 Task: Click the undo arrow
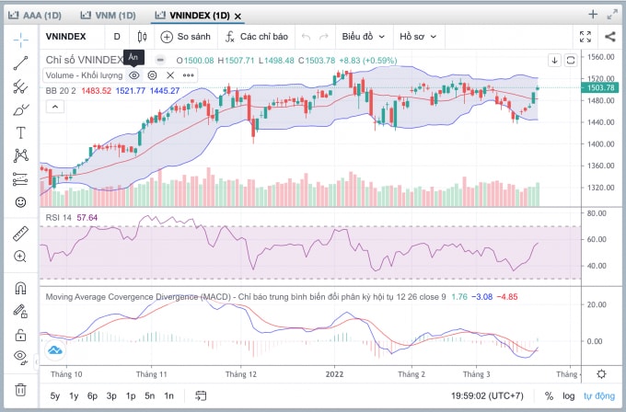click(x=307, y=37)
